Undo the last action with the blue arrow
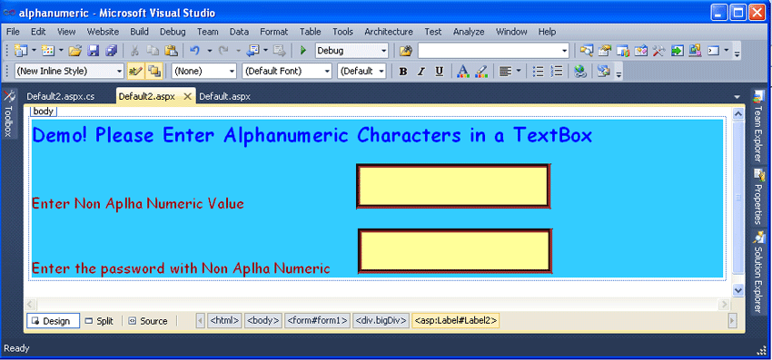The height and width of the screenshot is (360, 772). [x=194, y=50]
